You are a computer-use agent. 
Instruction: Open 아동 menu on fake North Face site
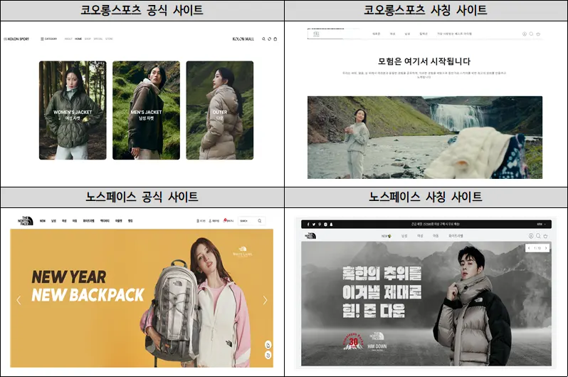tap(436, 236)
